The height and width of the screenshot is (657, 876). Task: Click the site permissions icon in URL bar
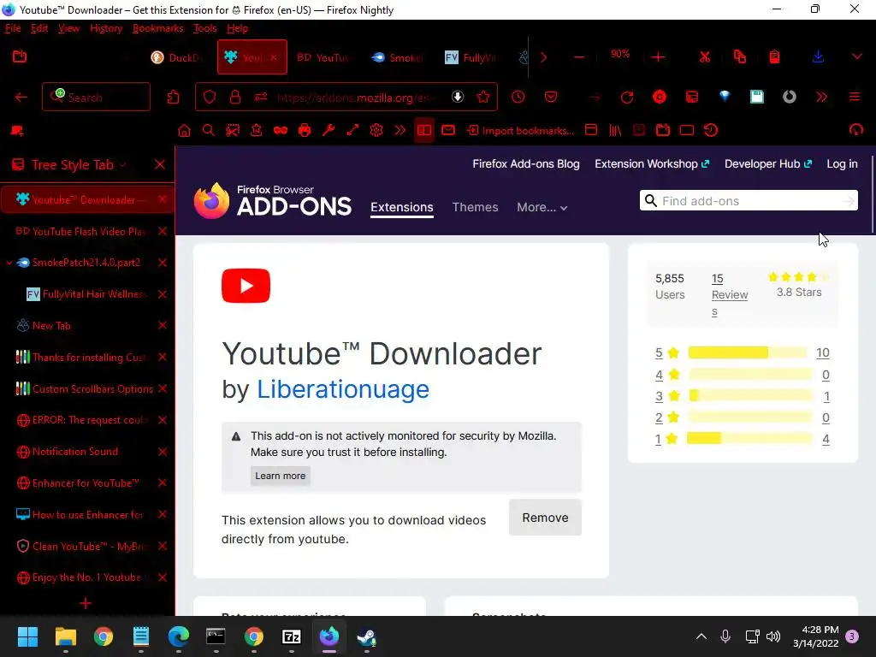pyautogui.click(x=261, y=98)
